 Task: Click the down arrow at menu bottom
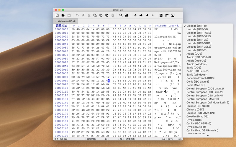pos(208,136)
